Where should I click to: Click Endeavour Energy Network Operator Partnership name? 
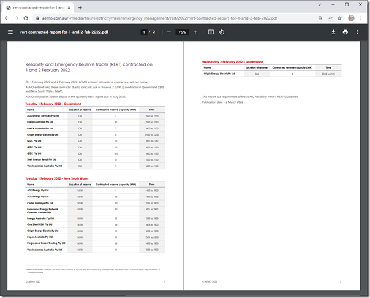(x=42, y=211)
